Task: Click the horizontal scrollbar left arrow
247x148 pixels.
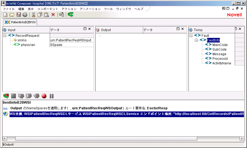Action: 5,139
